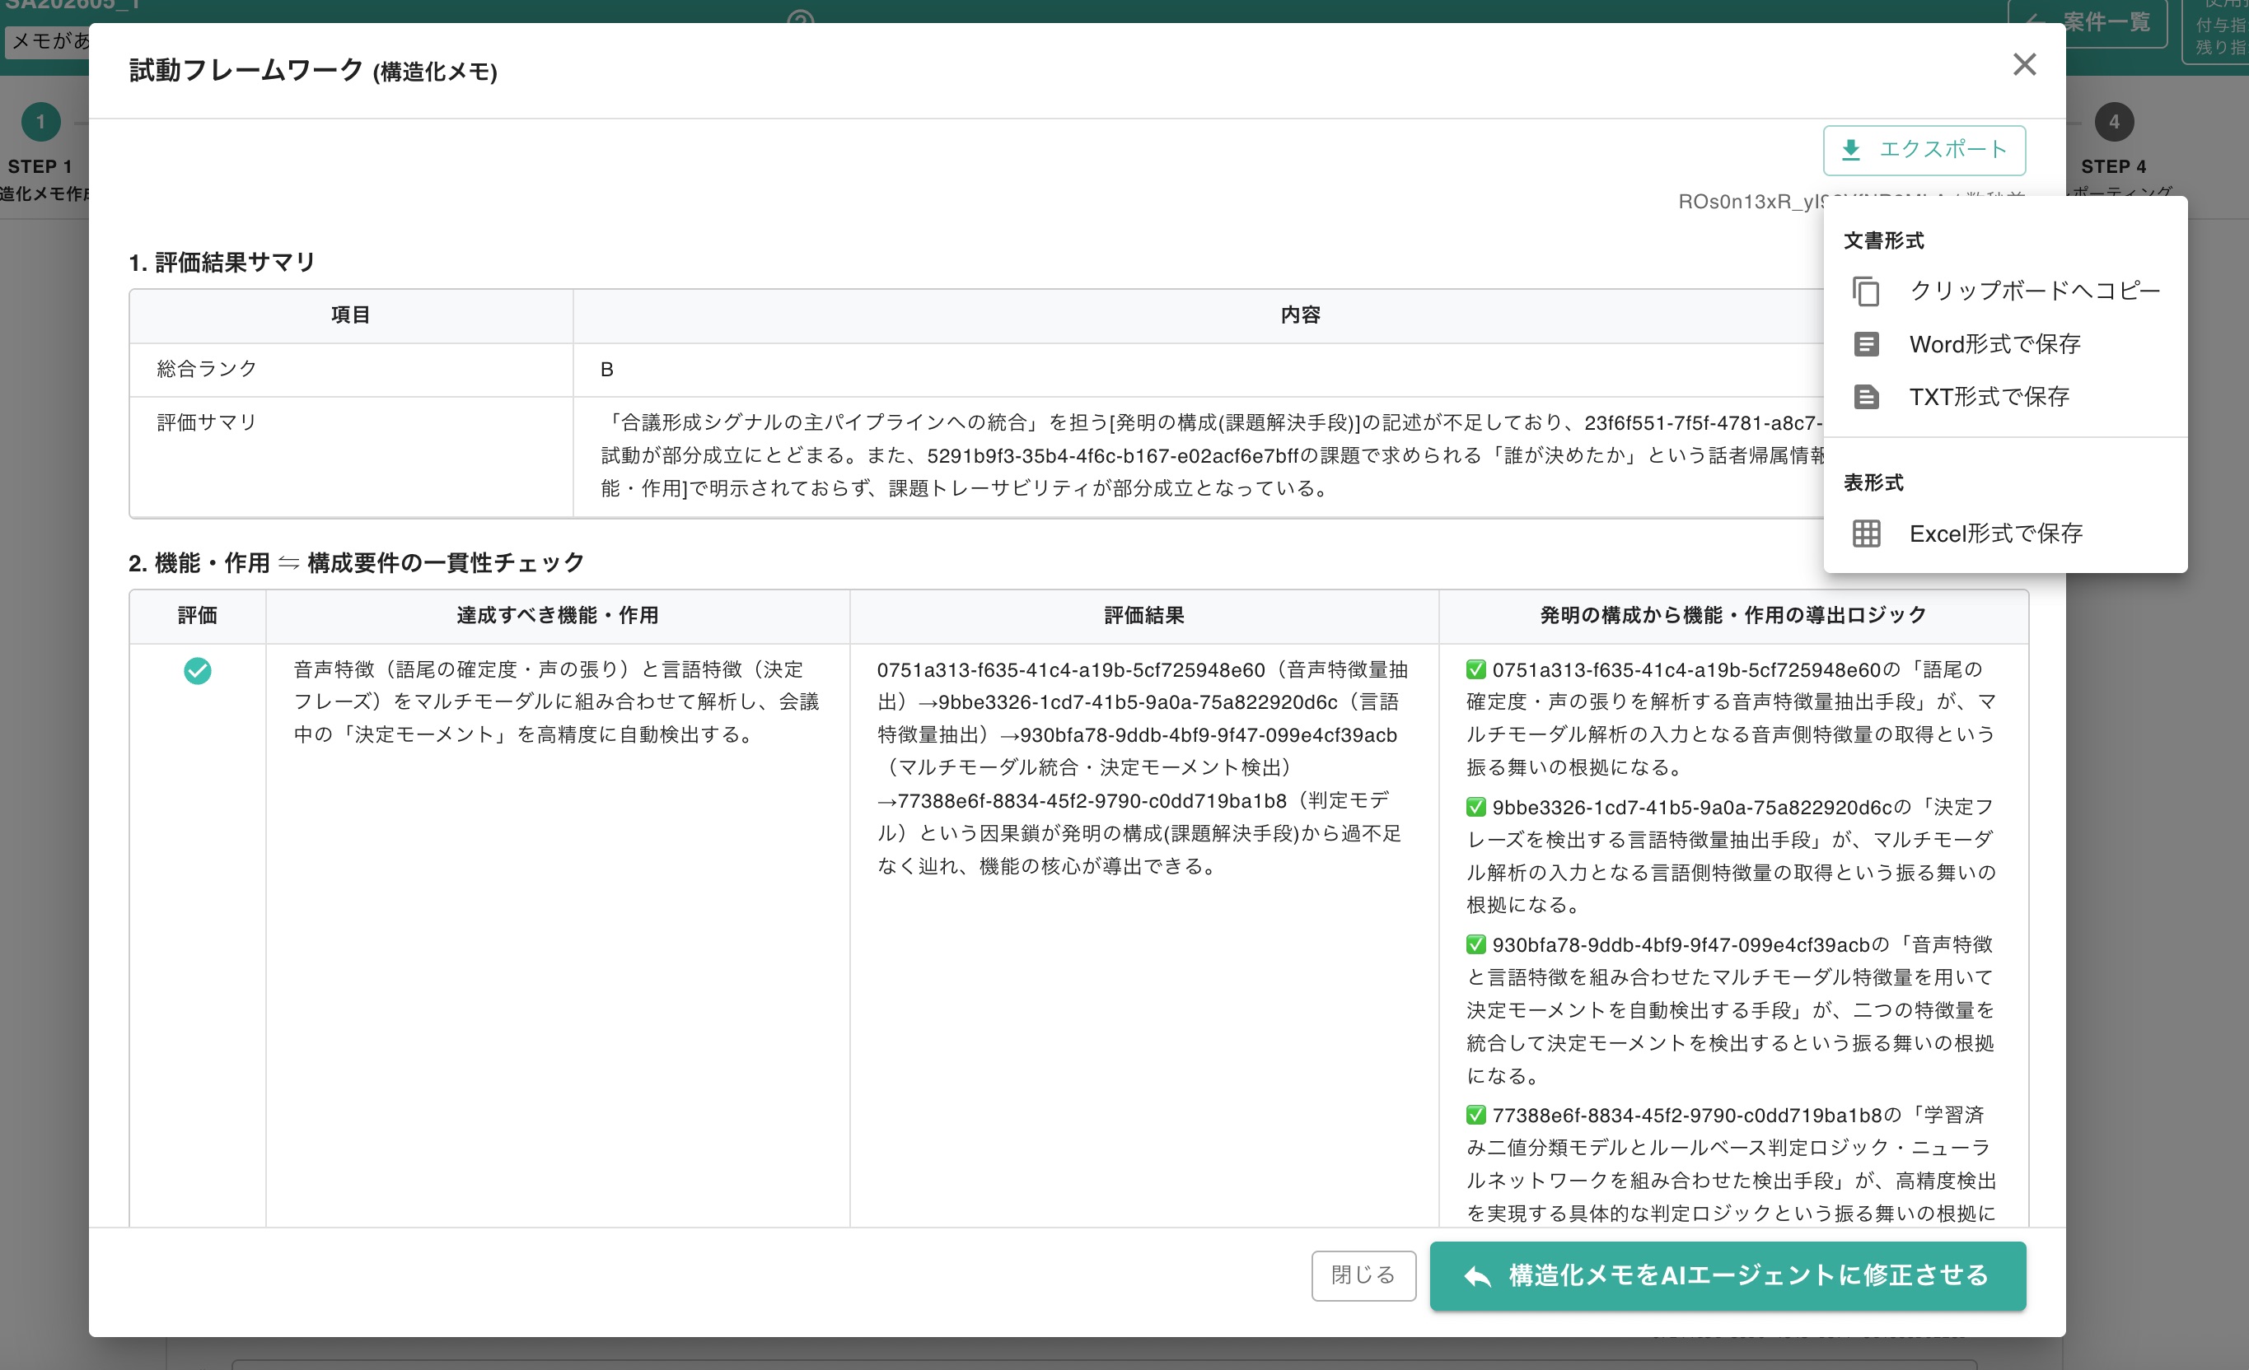Click the STEP 1 circle in the background
This screenshot has height=1370, width=2249.
(40, 122)
